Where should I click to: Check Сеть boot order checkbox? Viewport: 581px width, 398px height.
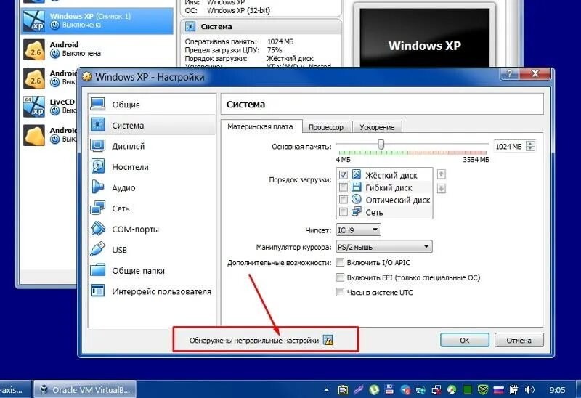coord(344,212)
